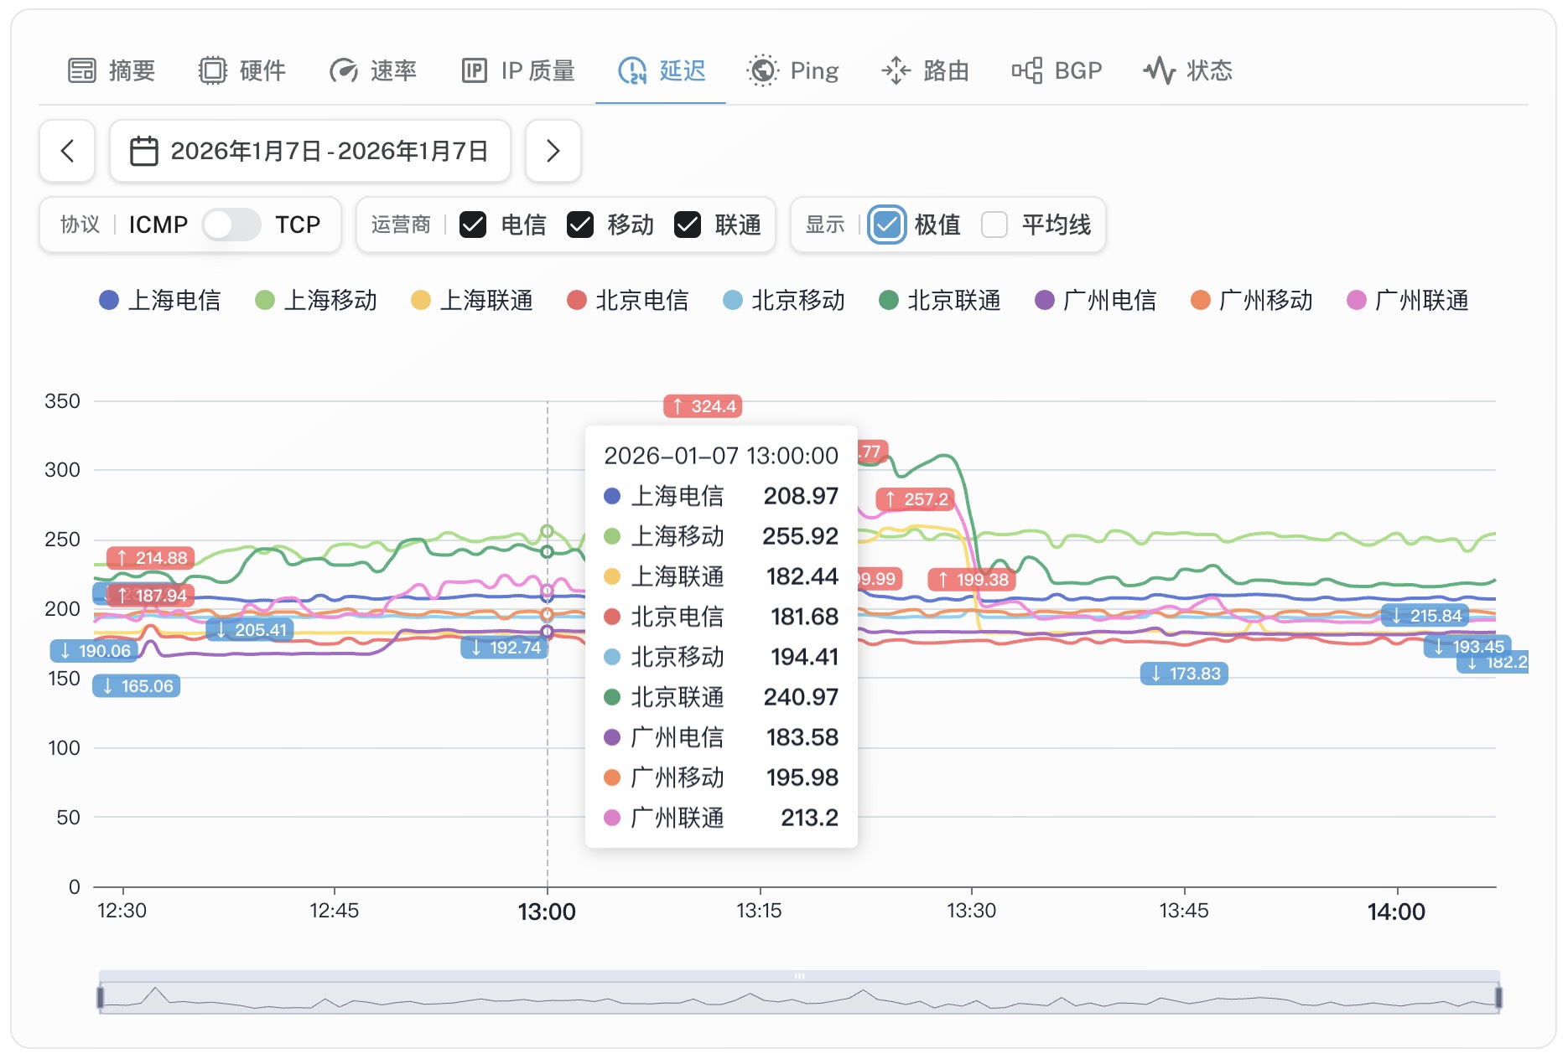Click the 257.2 peak marker
Image resolution: width=1568 pixels, height=1064 pixels.
[x=916, y=499]
